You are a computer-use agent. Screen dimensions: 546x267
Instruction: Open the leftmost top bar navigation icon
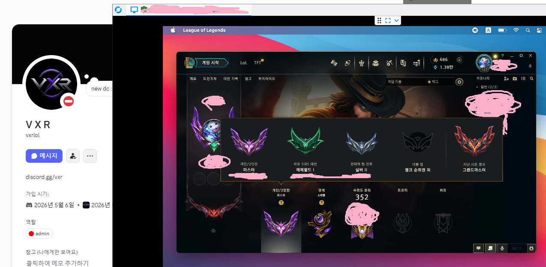[334, 63]
